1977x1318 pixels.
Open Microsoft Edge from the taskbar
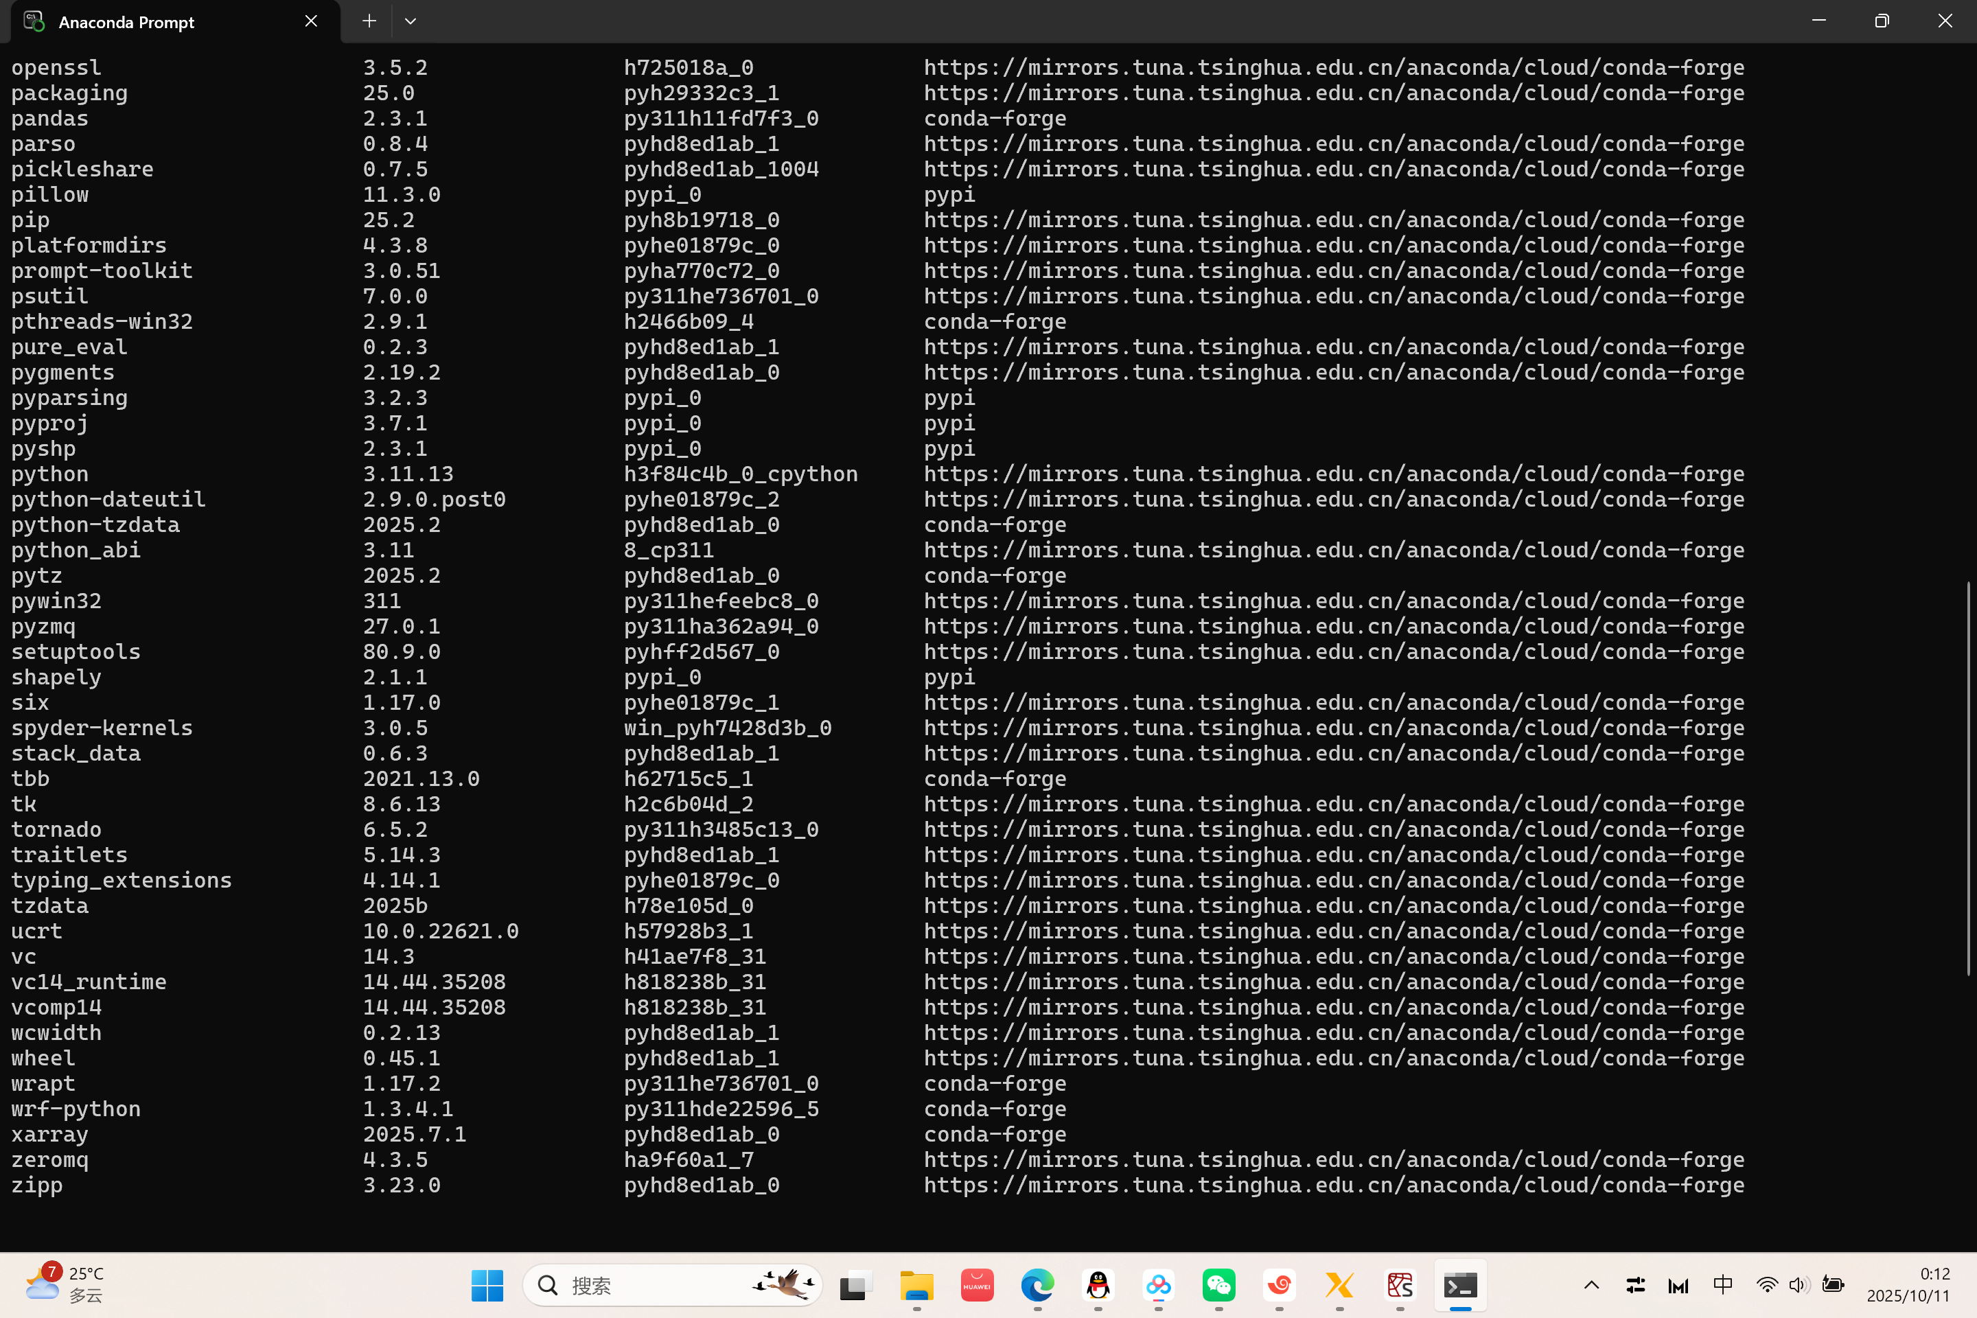click(1037, 1285)
